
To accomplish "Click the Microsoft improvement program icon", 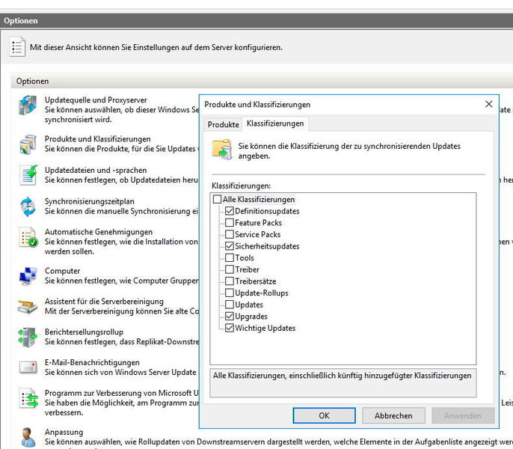I will (28, 398).
